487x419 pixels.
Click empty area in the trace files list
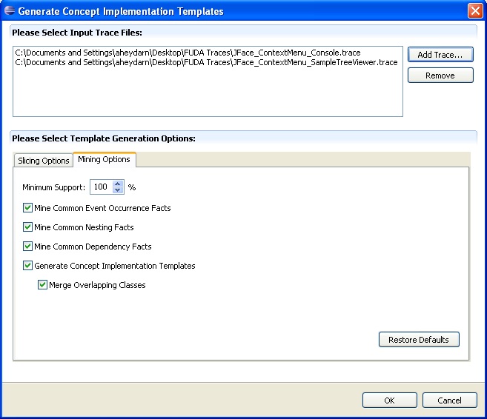pyautogui.click(x=208, y=93)
